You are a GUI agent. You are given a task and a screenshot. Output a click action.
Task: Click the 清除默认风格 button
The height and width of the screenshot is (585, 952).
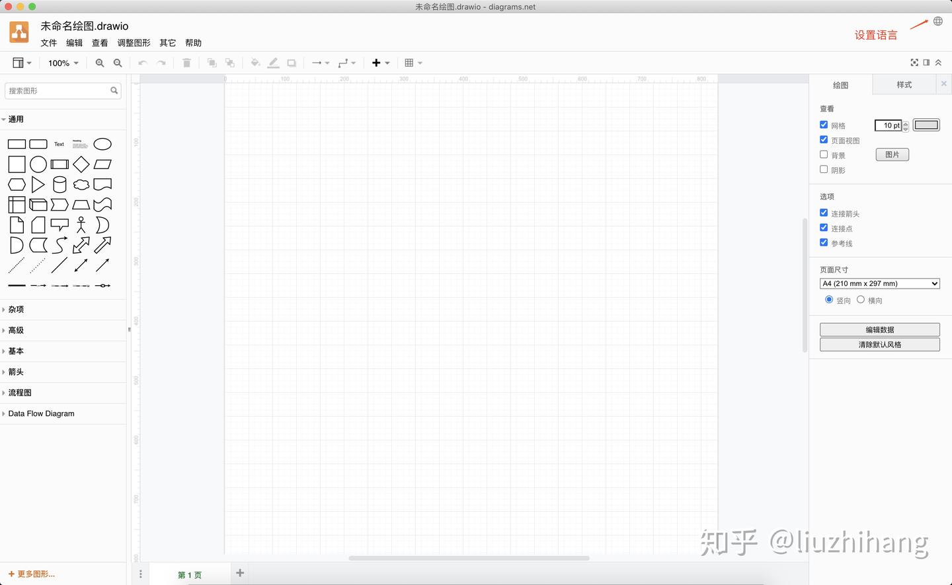pos(880,345)
